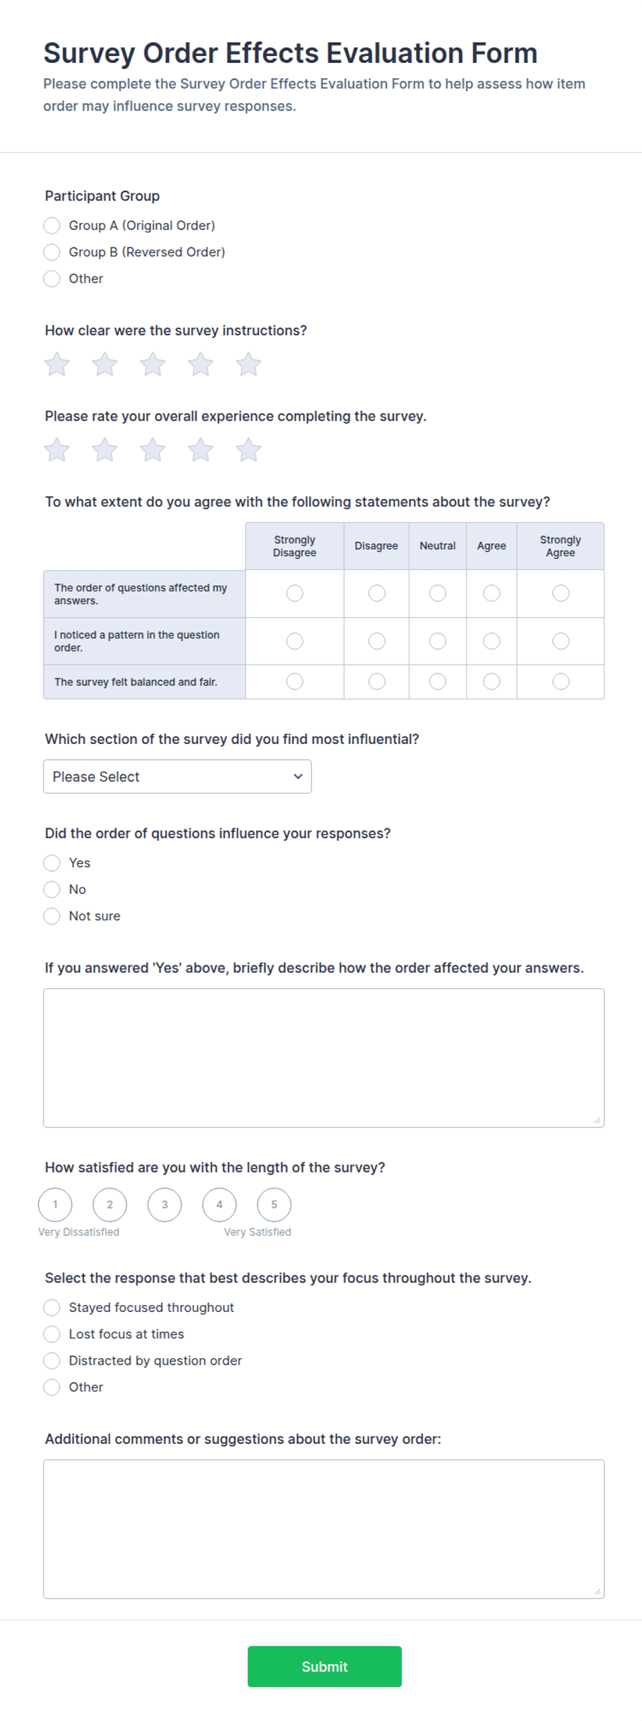Select fifth star for overall experience

point(249,450)
